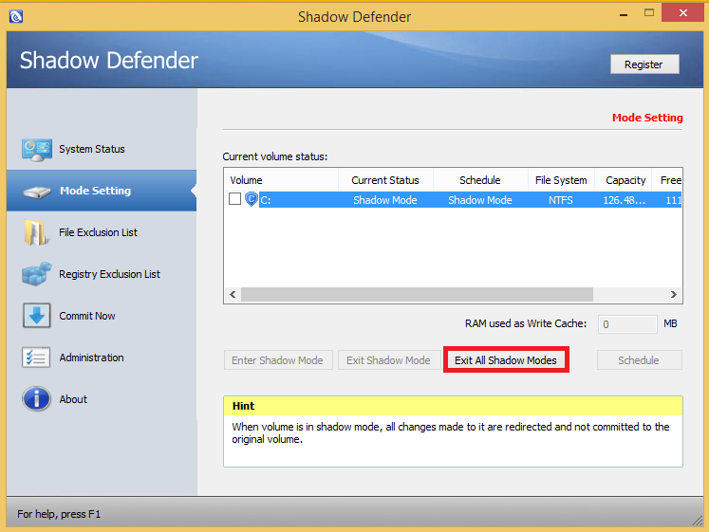Click Exit All Shadow Modes button
Image resolution: width=709 pixels, height=532 pixels.
[x=506, y=360]
